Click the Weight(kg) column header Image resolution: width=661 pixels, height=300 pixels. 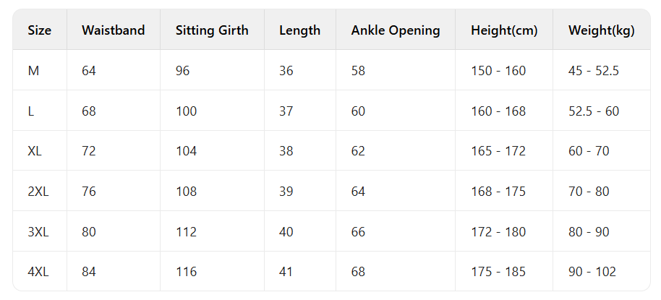(602, 30)
